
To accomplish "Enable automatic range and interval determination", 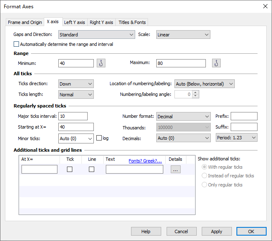I will pyautogui.click(x=17, y=44).
